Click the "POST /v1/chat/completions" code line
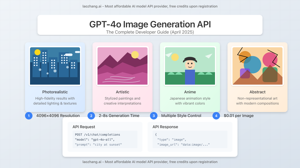 click(x=97, y=135)
